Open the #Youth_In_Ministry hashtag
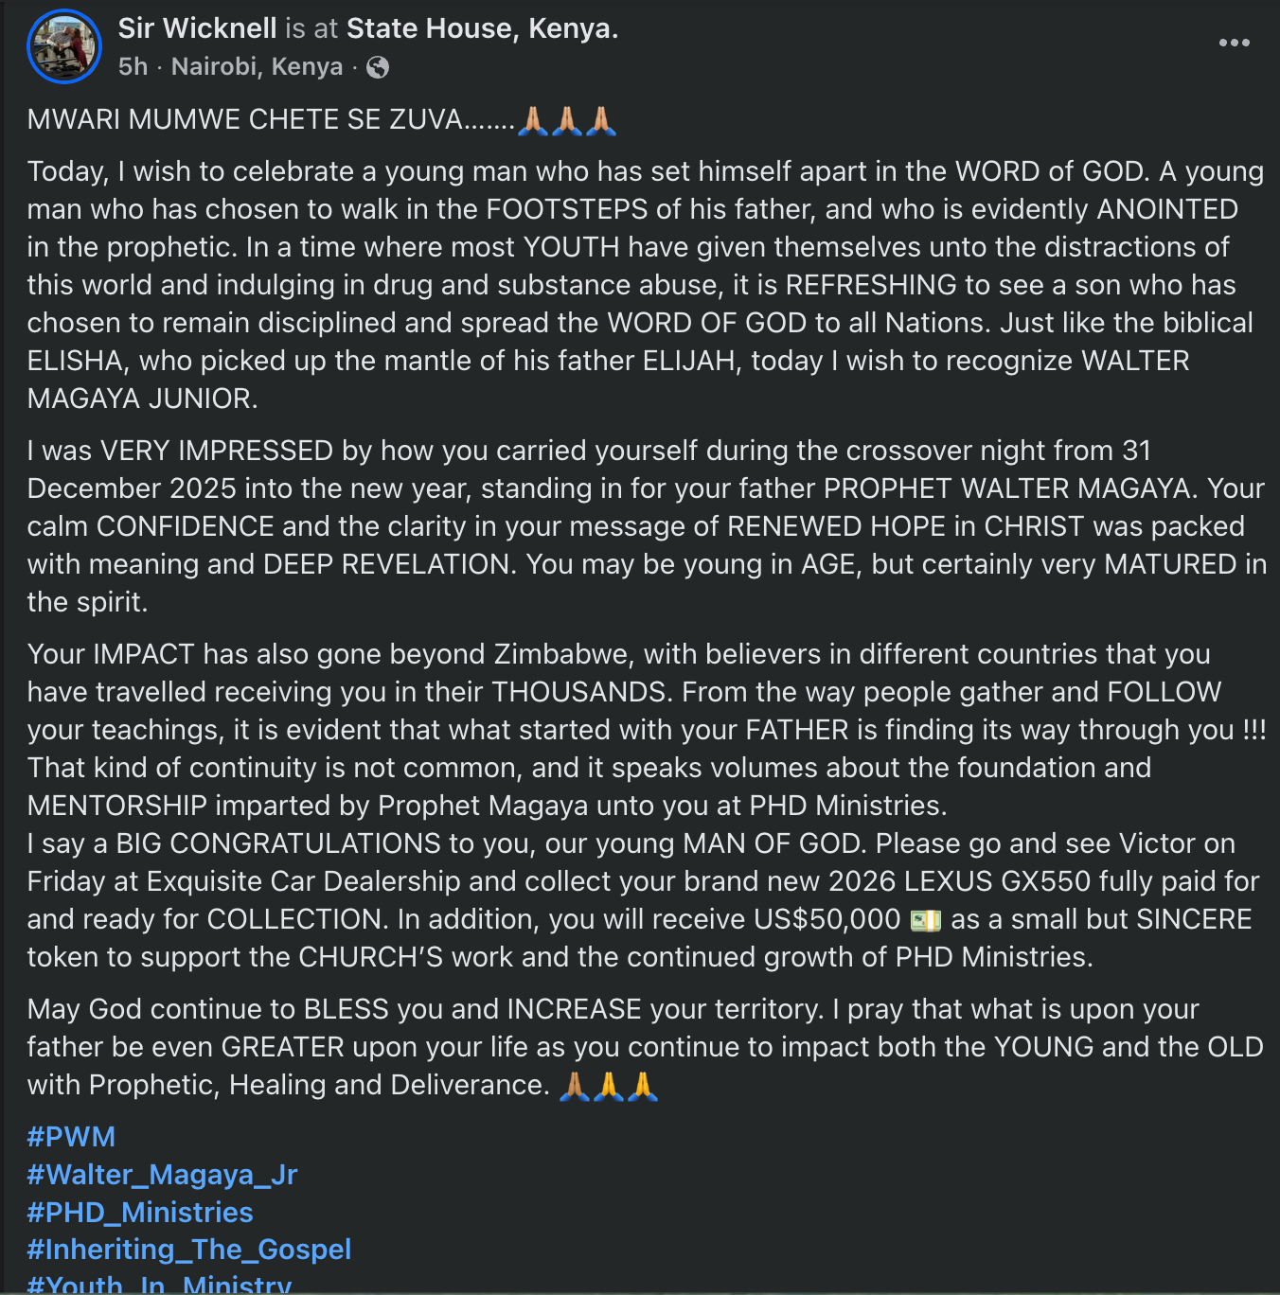The height and width of the screenshot is (1295, 1280). pyautogui.click(x=159, y=1284)
